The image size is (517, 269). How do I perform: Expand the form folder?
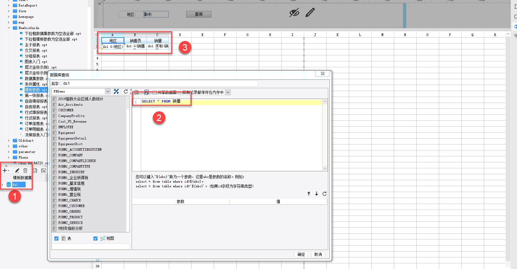click(9, 11)
